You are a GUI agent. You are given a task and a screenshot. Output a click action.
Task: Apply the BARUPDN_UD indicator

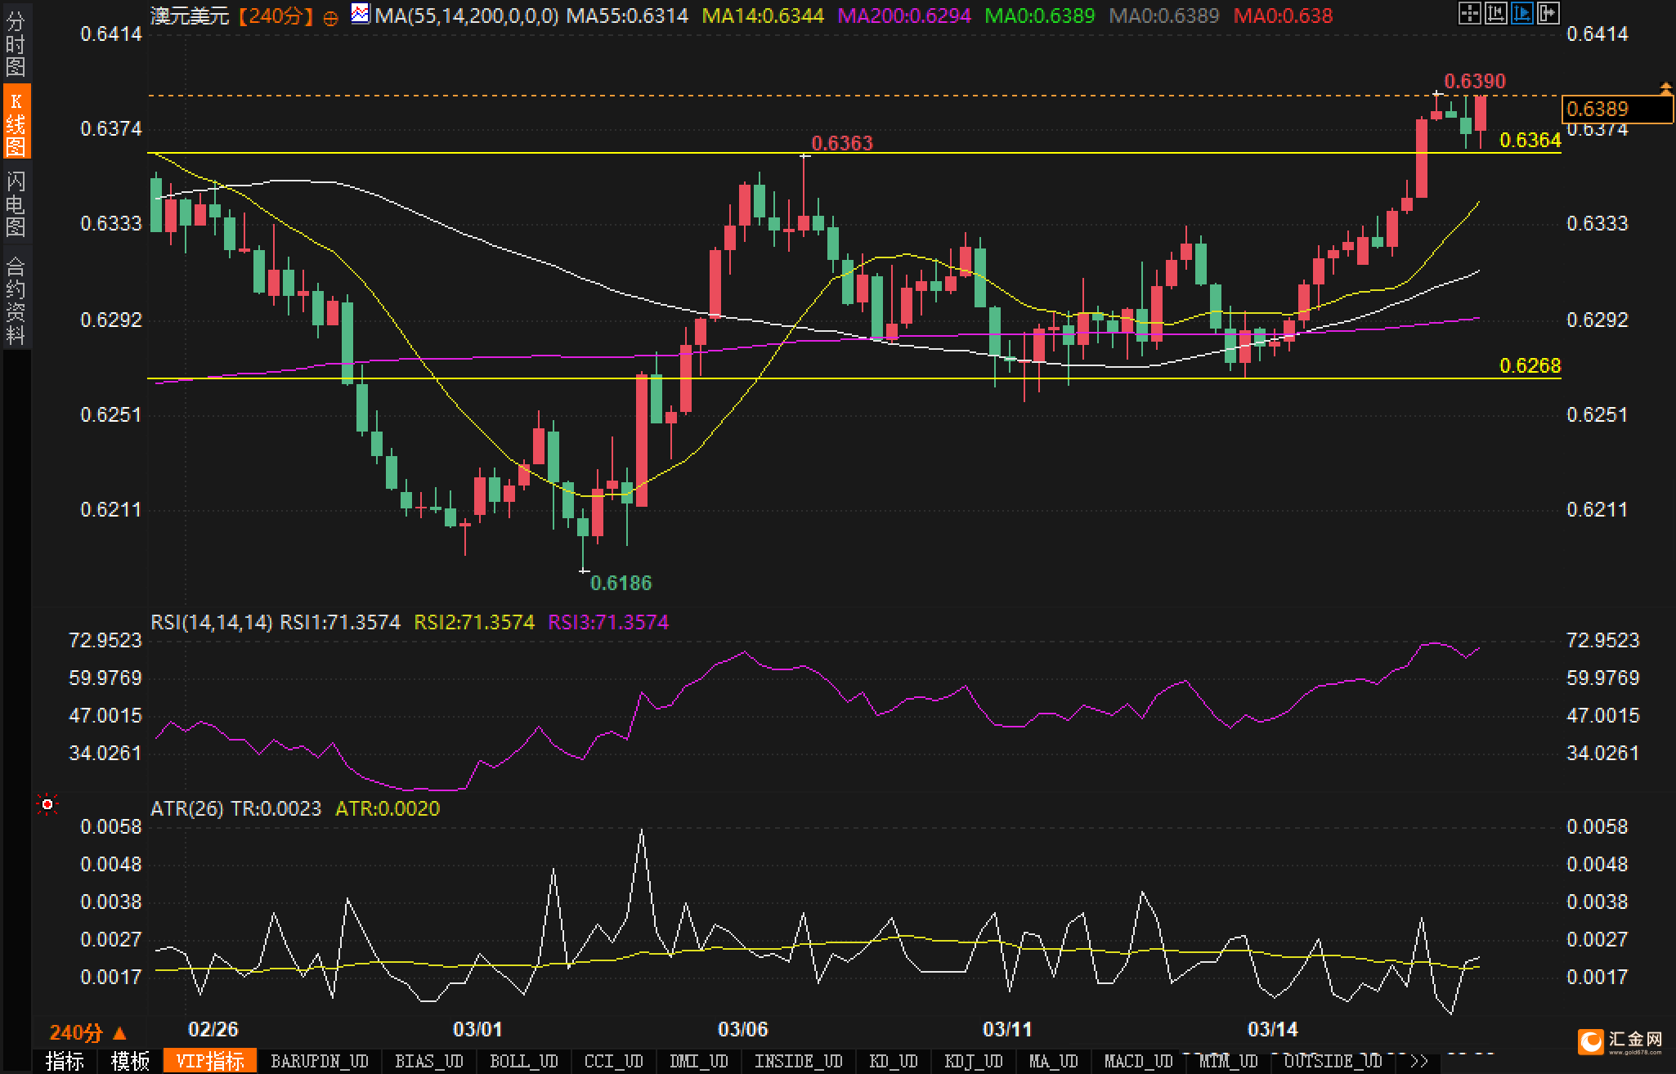320,1062
